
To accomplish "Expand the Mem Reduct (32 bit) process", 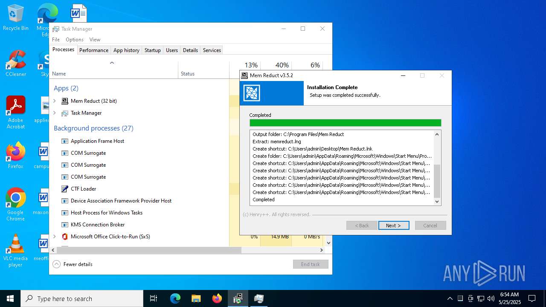I will [x=54, y=101].
